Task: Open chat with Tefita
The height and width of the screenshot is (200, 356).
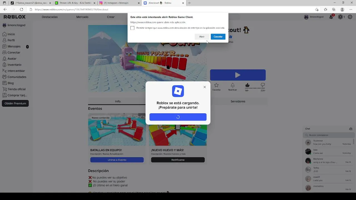Action: pos(328,169)
